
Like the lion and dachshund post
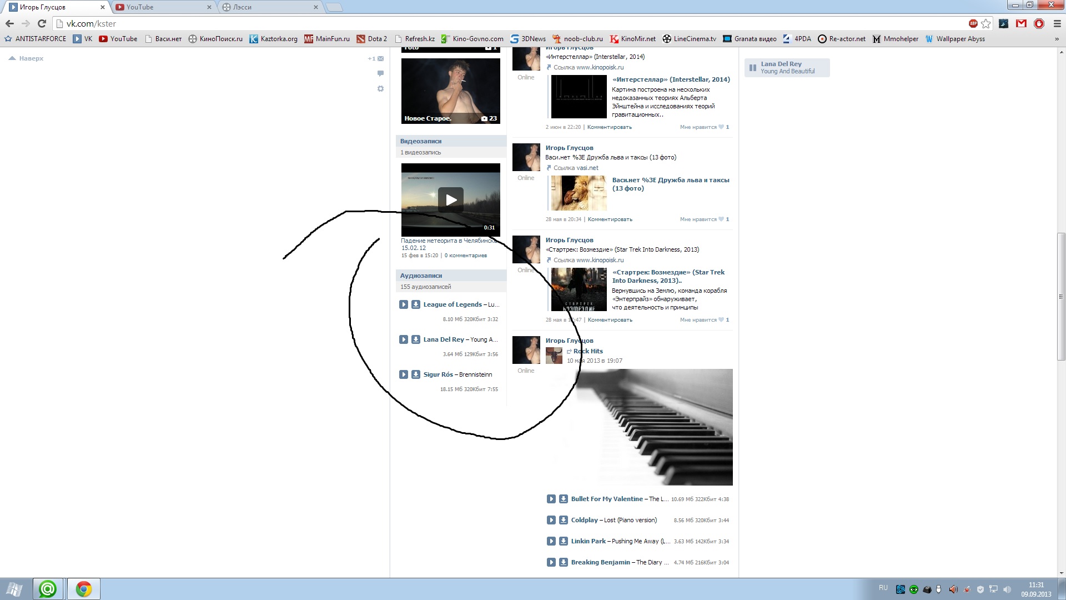[704, 219]
